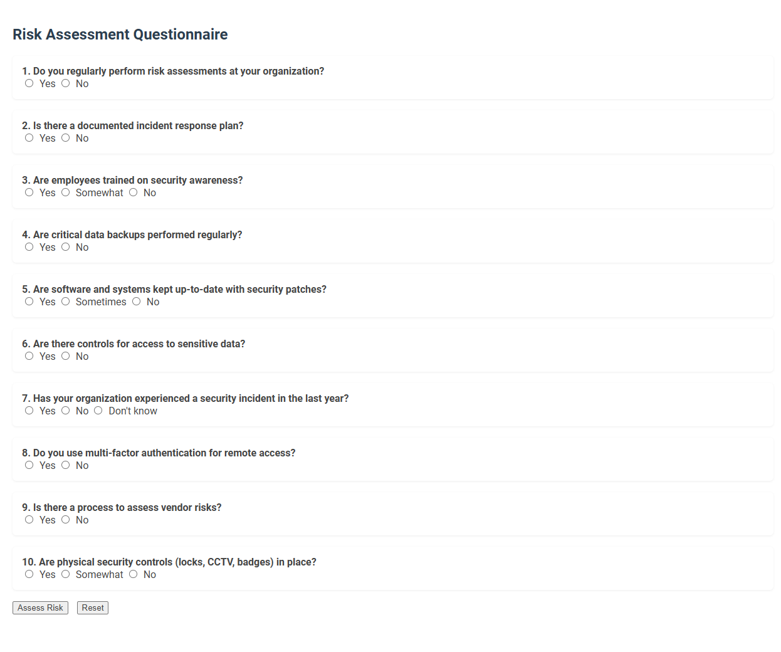This screenshot has width=781, height=652.
Task: Select No for applying security patches
Action: click(136, 301)
